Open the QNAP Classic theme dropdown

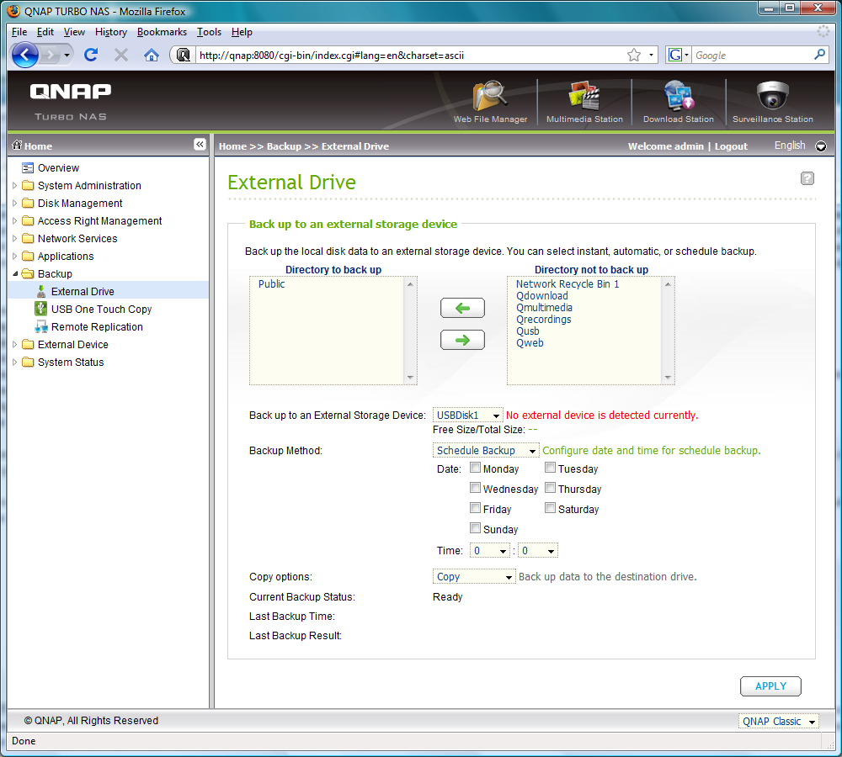click(x=778, y=722)
